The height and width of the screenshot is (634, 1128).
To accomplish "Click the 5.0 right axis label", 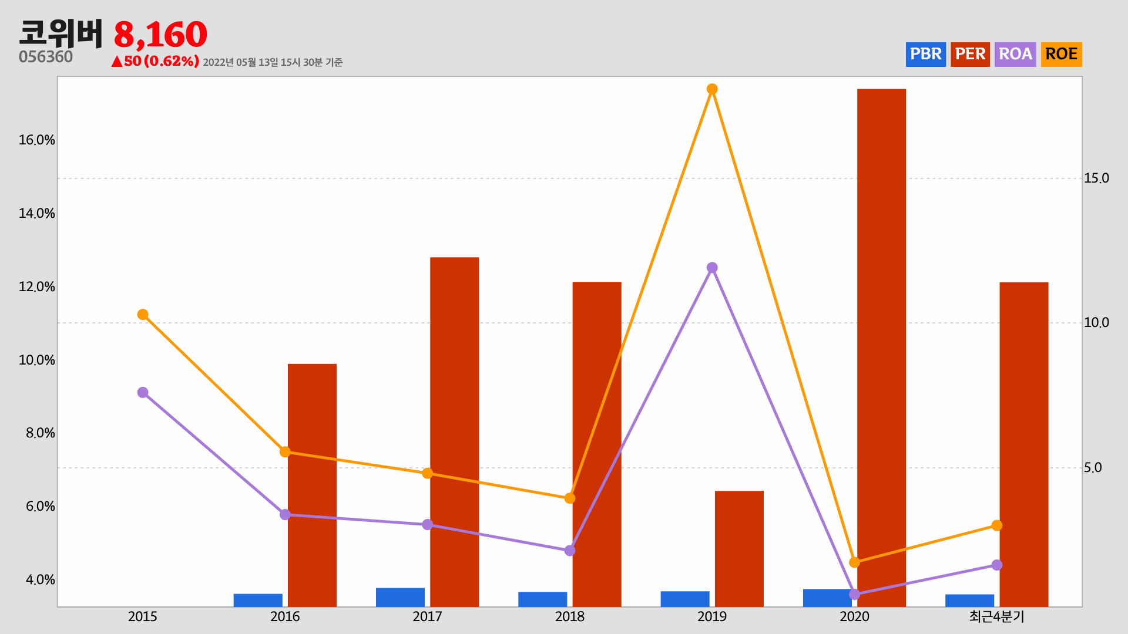I will pyautogui.click(x=1093, y=467).
